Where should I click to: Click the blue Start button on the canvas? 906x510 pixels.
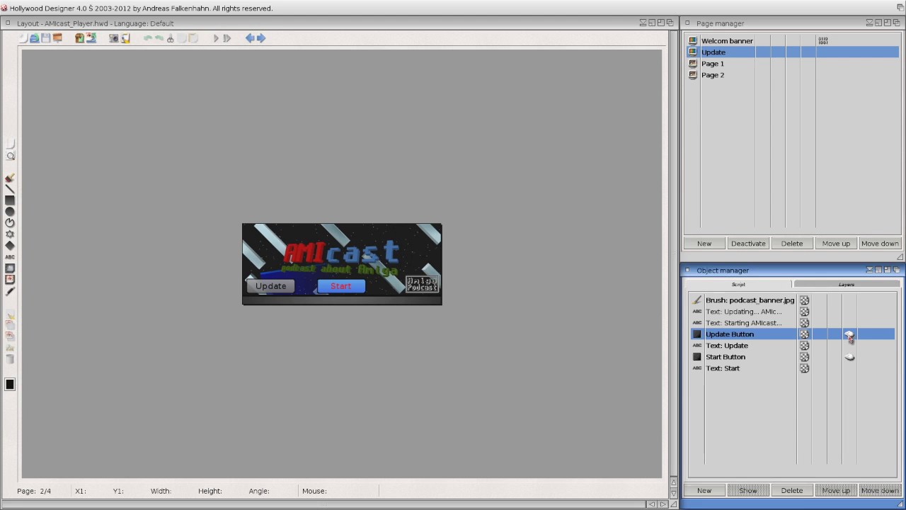[x=341, y=286]
